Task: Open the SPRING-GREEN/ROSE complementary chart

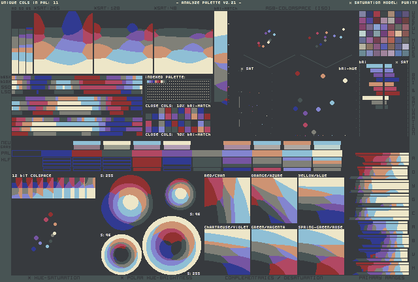Action: 321,252
